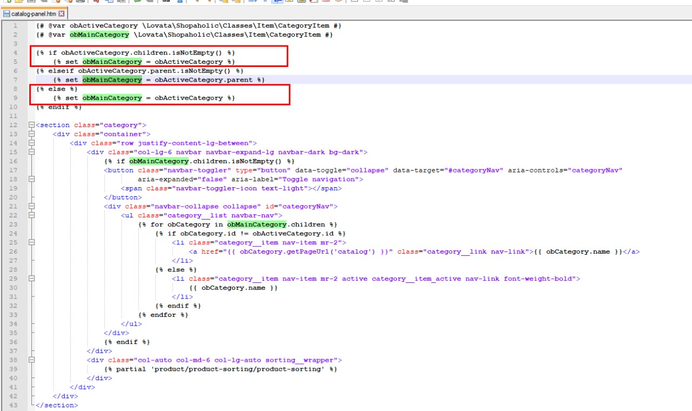Click the "#categoryNav" data-target value
Screen dimensions: 692x411
475,170
